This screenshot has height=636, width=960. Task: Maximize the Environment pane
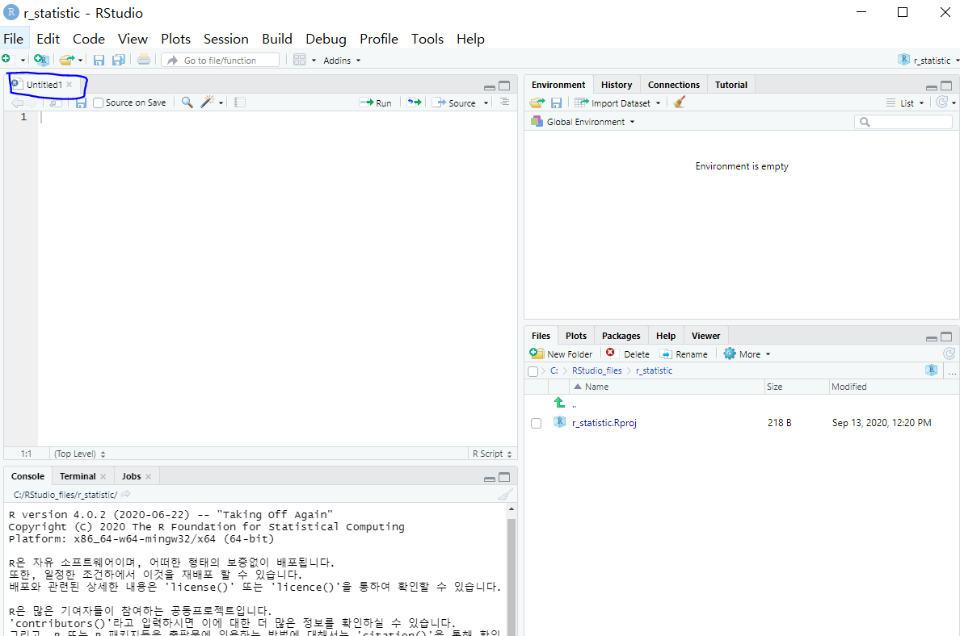click(x=946, y=86)
